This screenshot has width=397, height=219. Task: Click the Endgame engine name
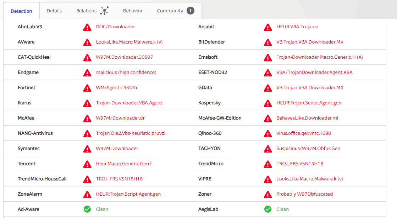pos(28,72)
